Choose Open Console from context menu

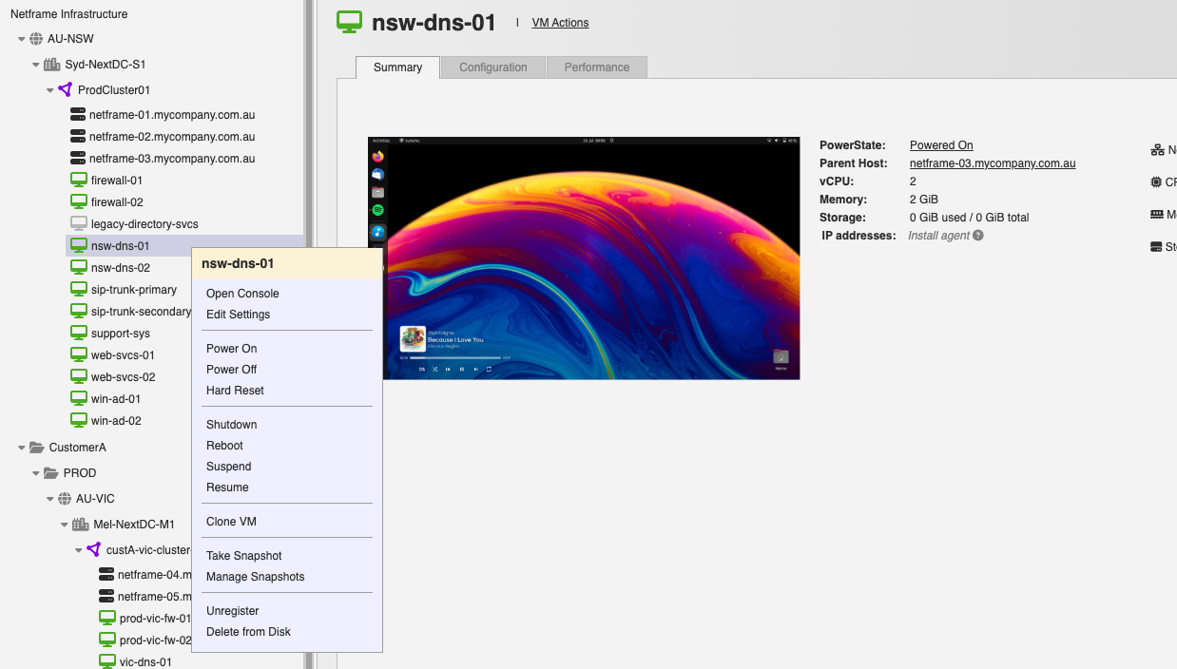pyautogui.click(x=242, y=294)
